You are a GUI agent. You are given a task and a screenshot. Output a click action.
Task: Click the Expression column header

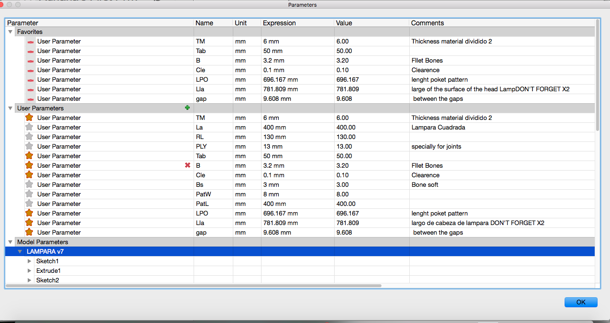click(297, 23)
